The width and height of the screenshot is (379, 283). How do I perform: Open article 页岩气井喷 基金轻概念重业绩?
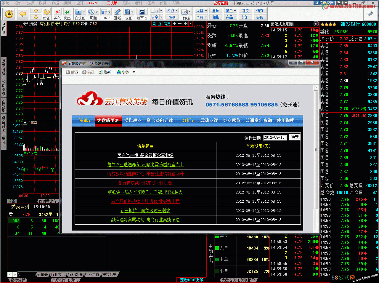pos(145,155)
